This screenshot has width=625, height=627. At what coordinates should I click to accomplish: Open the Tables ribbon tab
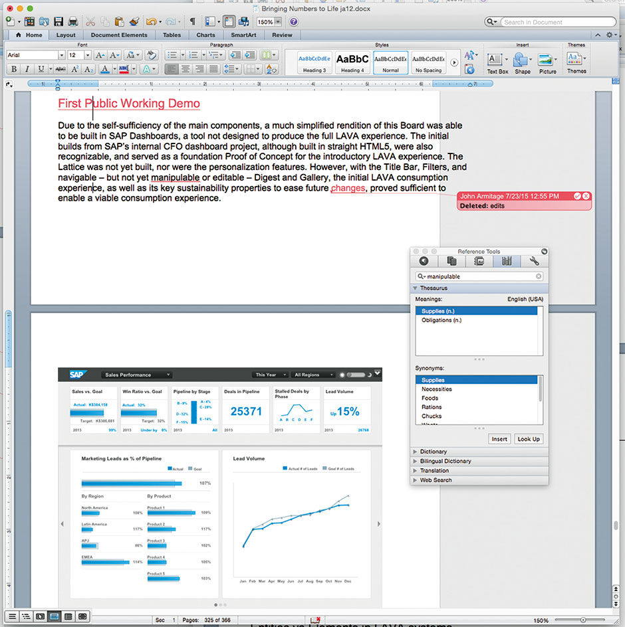172,35
